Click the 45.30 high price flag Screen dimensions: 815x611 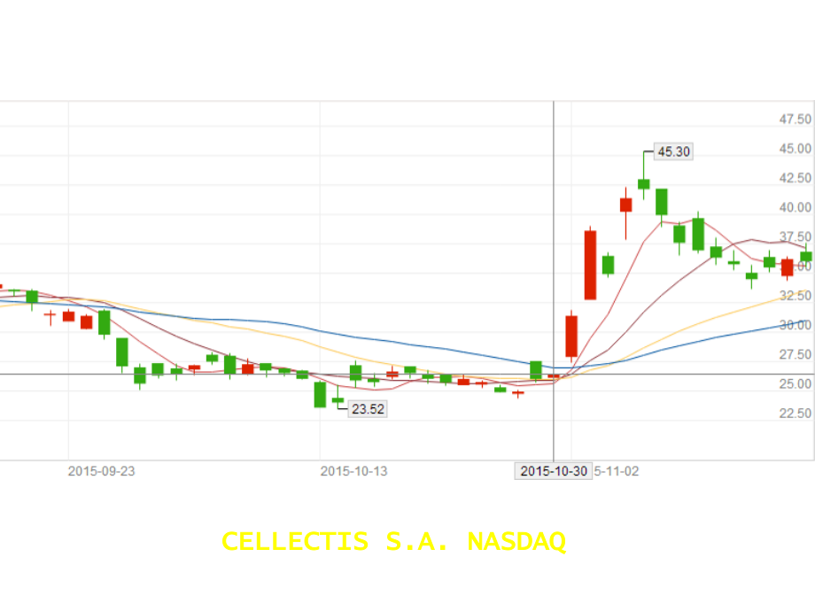pyautogui.click(x=673, y=151)
